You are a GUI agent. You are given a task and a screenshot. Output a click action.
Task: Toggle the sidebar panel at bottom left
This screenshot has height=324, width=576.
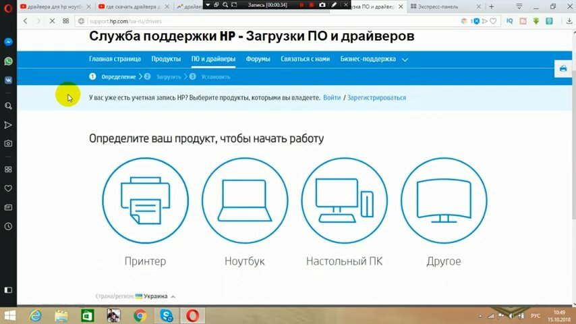click(8, 290)
